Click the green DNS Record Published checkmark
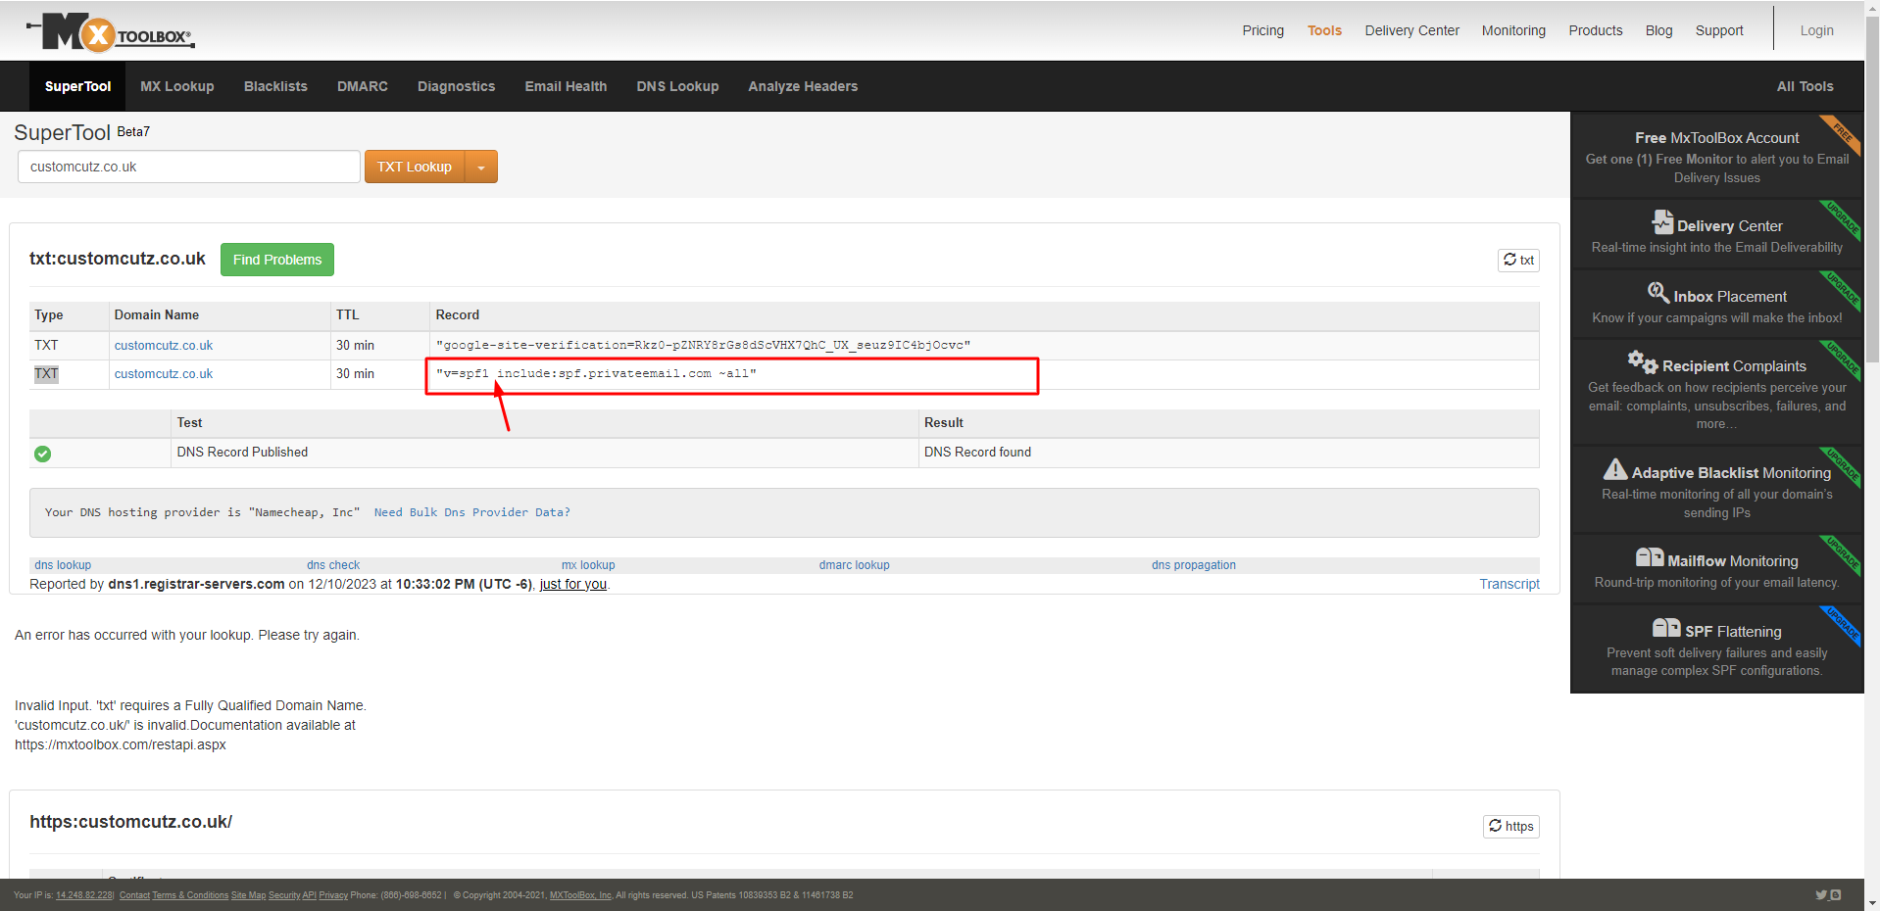 (42, 454)
